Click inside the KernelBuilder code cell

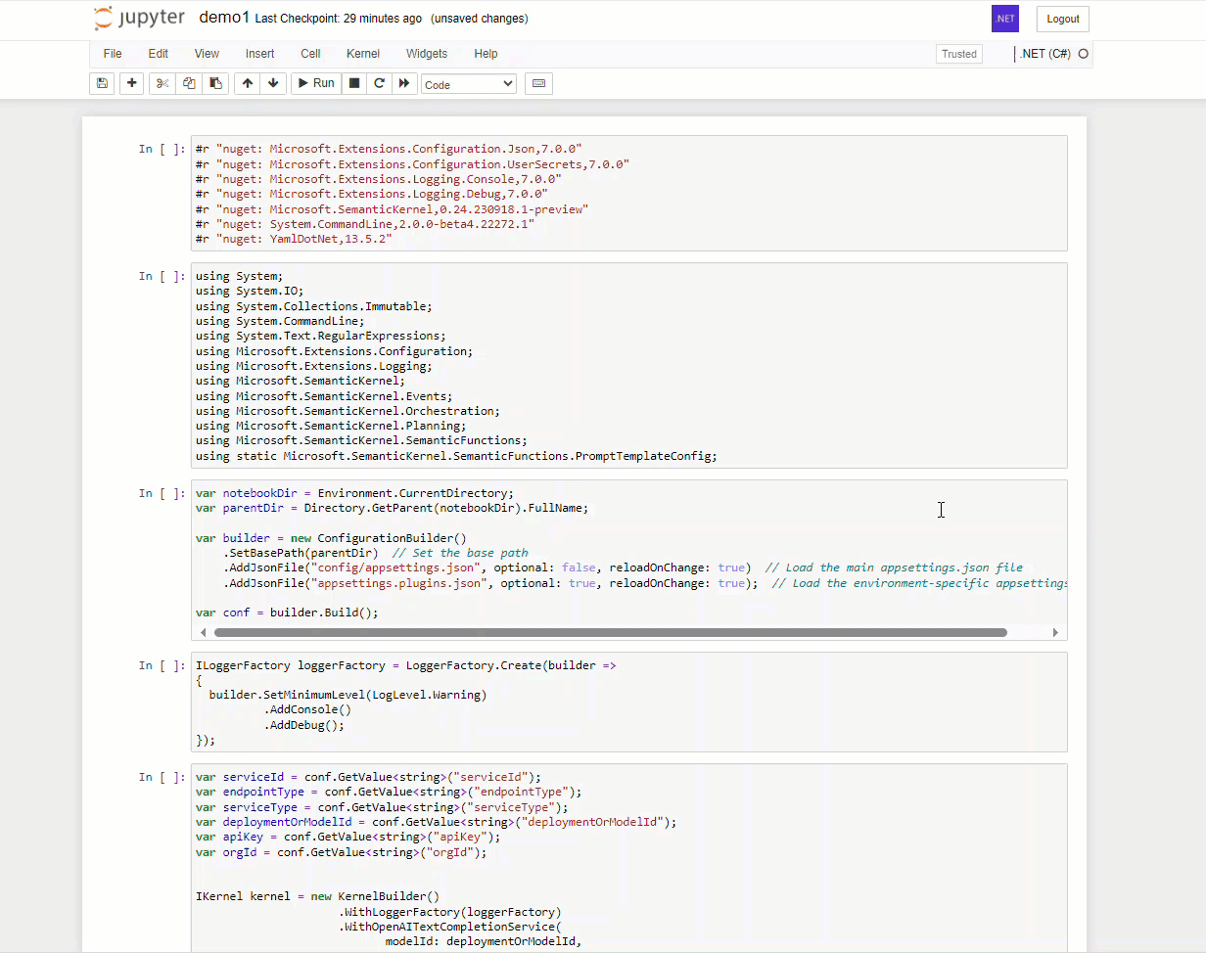click(628, 858)
